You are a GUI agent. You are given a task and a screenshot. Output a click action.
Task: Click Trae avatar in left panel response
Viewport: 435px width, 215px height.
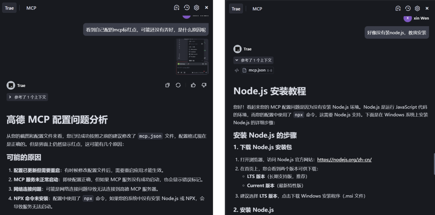tap(10, 85)
